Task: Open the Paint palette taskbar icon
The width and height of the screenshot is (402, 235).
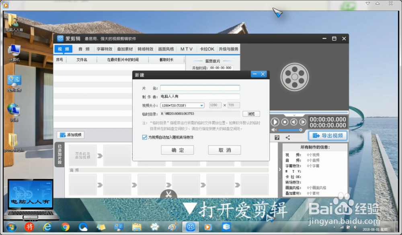Action: (172, 227)
